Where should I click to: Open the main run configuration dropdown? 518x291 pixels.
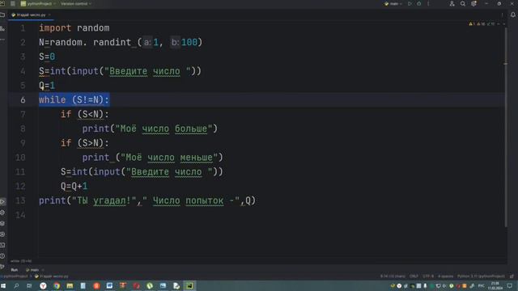[x=393, y=3]
